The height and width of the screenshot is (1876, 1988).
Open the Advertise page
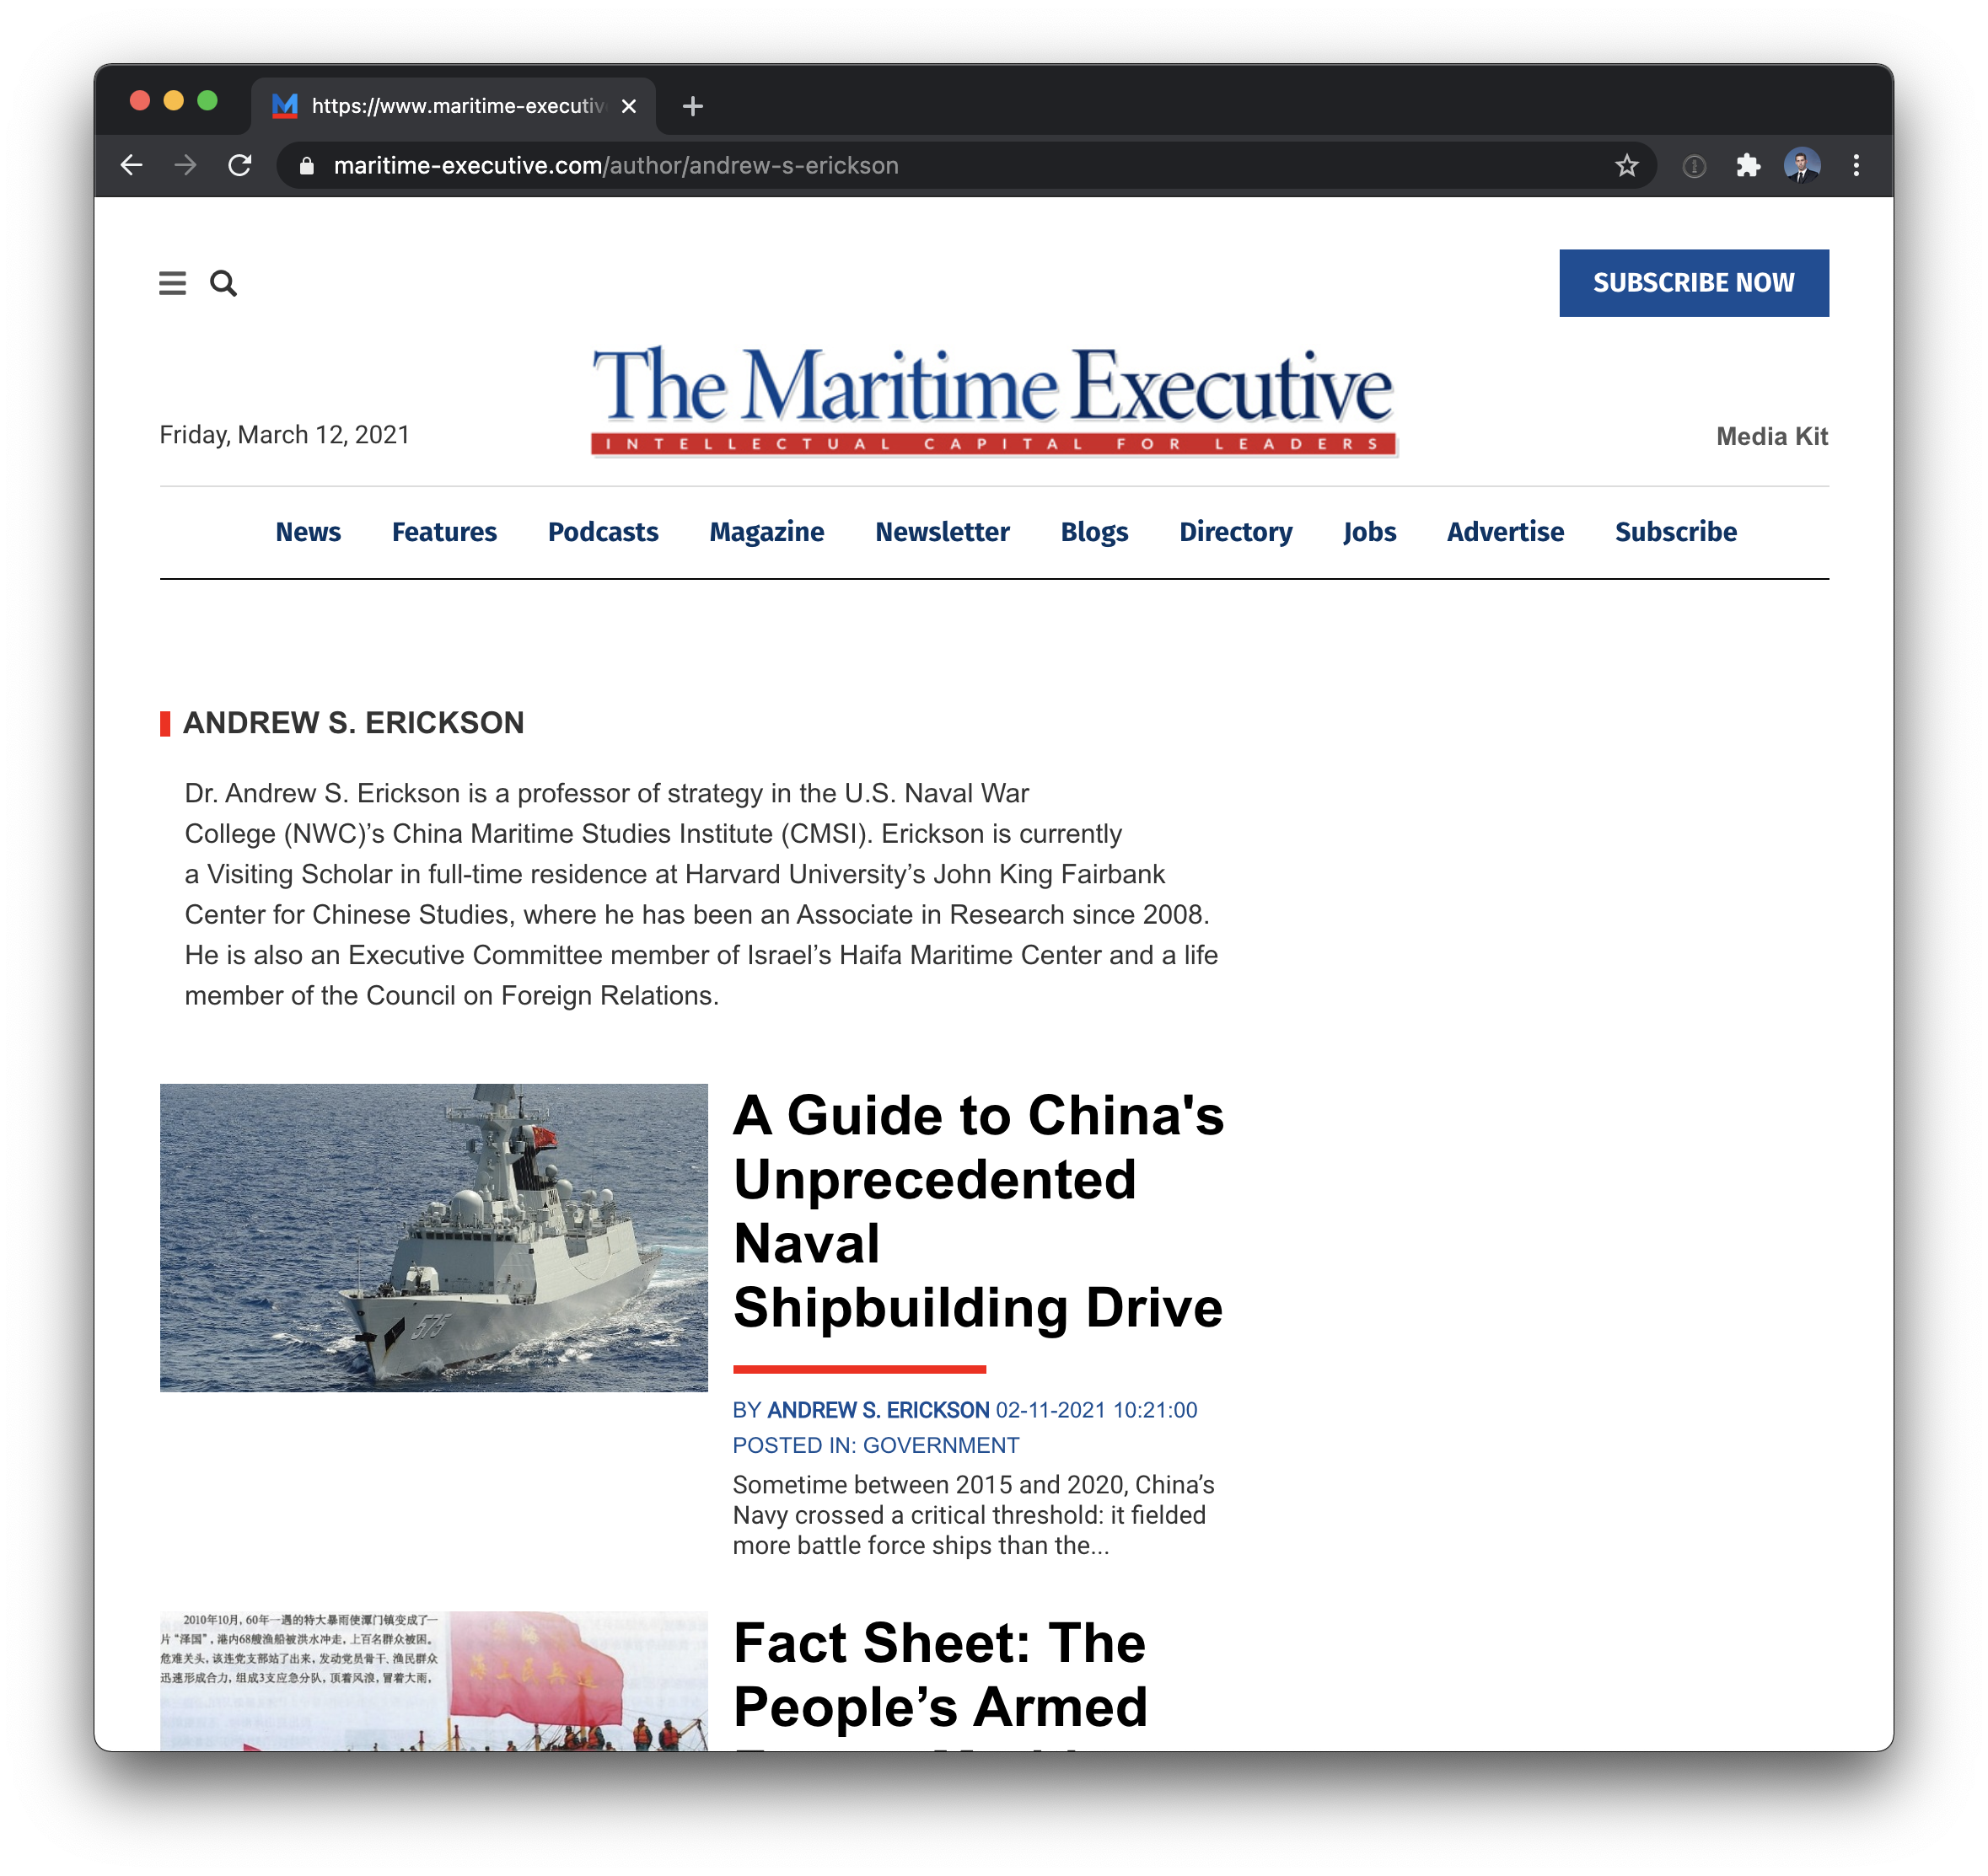coord(1505,532)
